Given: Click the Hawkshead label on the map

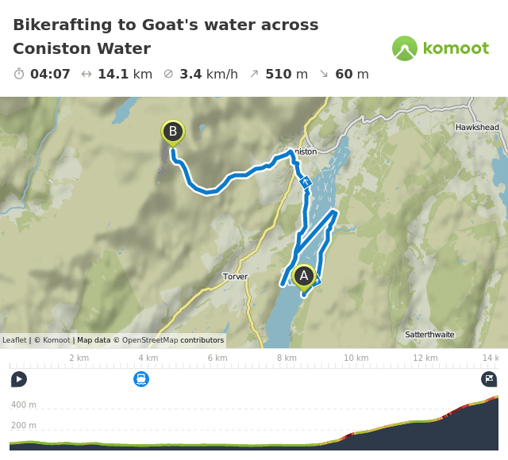Looking at the screenshot, I should [477, 127].
